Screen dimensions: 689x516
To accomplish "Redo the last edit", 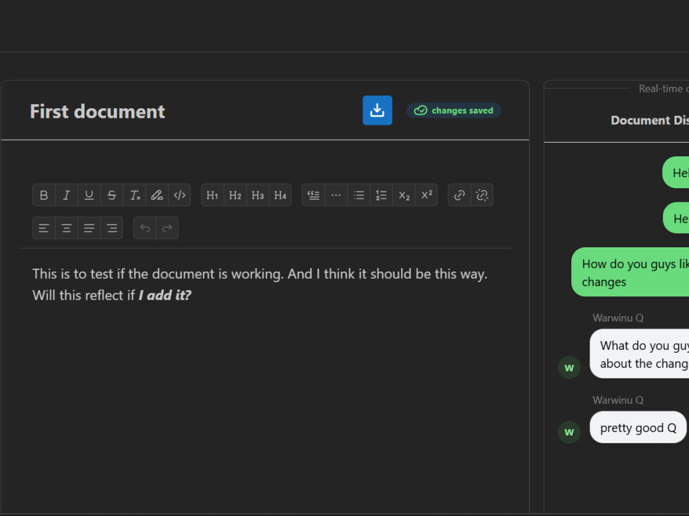I will coord(167,228).
